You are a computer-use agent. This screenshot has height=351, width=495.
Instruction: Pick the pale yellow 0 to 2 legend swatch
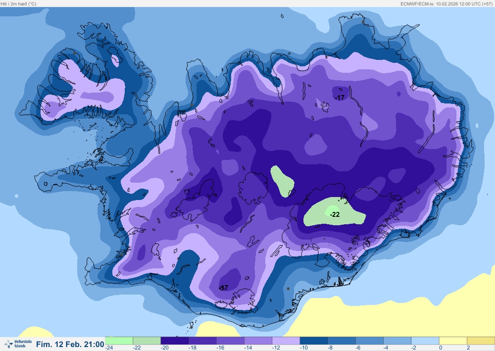pyautogui.click(x=453, y=341)
